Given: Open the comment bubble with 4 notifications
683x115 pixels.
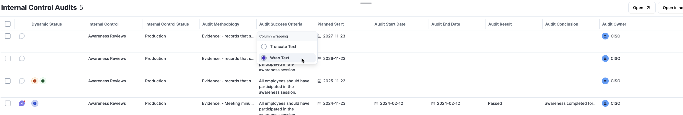Looking at the screenshot, I should pos(22,103).
